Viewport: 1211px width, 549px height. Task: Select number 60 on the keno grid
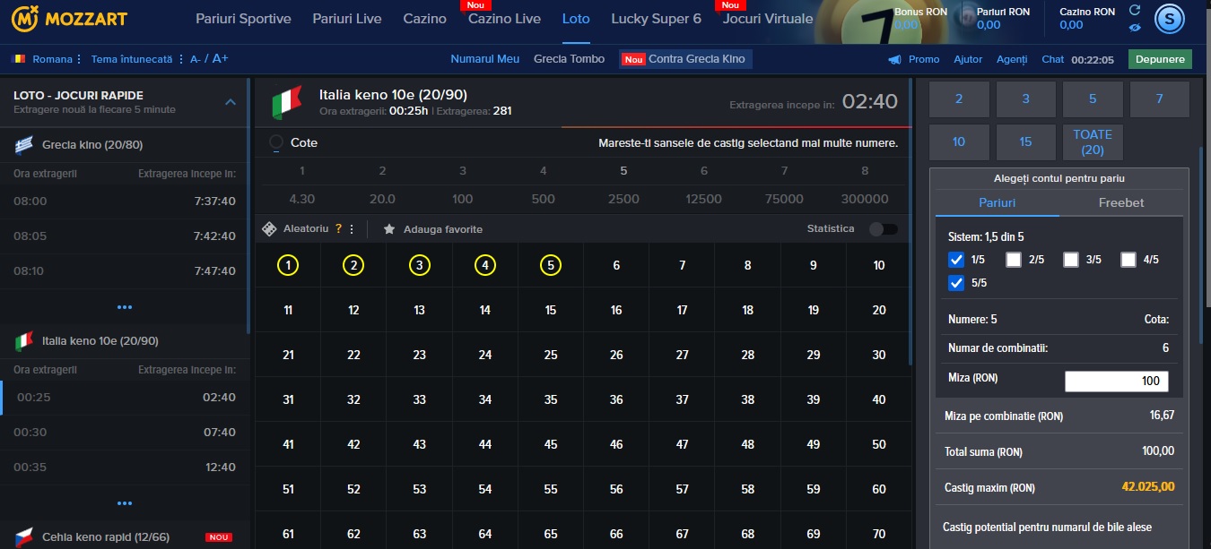879,489
